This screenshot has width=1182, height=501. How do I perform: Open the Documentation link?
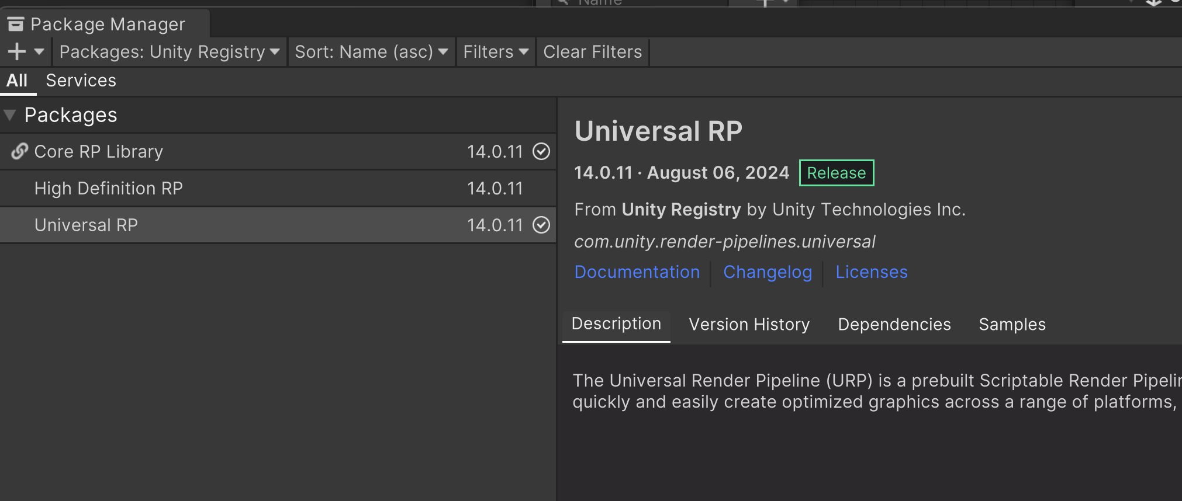pos(637,272)
